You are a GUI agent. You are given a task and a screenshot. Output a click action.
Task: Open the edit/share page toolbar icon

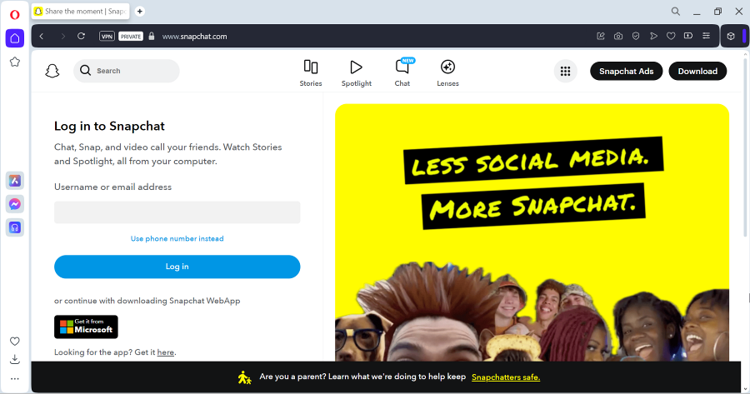601,37
